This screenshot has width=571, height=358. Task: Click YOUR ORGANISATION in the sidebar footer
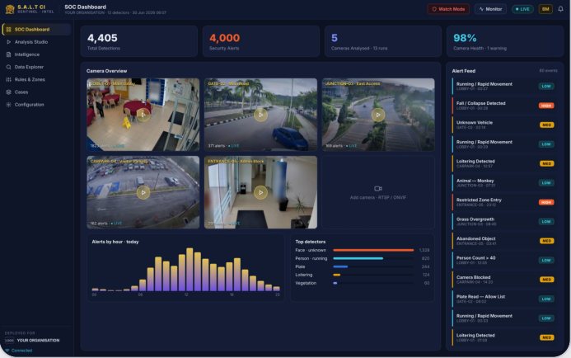click(x=38, y=341)
